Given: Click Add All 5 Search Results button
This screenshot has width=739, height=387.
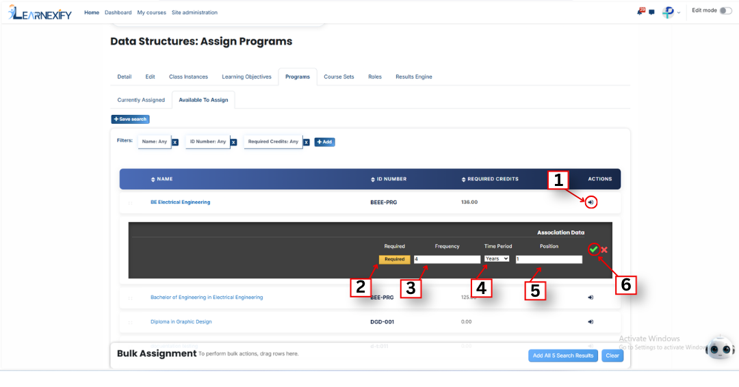Looking at the screenshot, I should (562, 356).
